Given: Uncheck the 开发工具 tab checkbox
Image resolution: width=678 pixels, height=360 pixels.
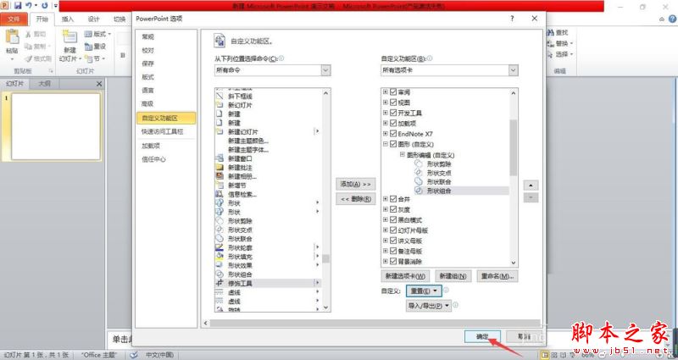Looking at the screenshot, I should [x=393, y=114].
